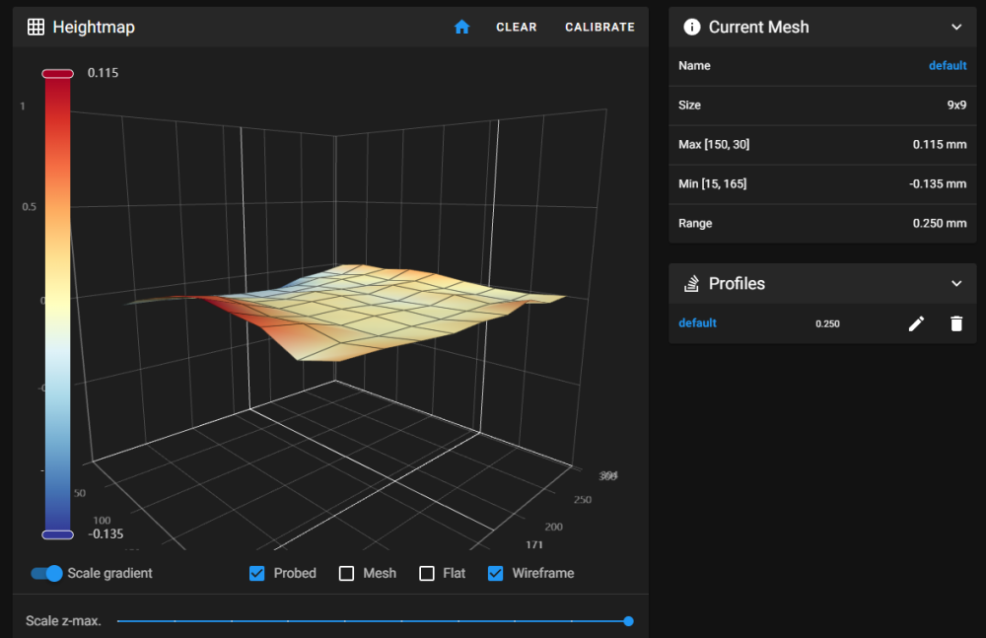
Task: Click the Scale z-max slider handle
Action: pyautogui.click(x=628, y=621)
